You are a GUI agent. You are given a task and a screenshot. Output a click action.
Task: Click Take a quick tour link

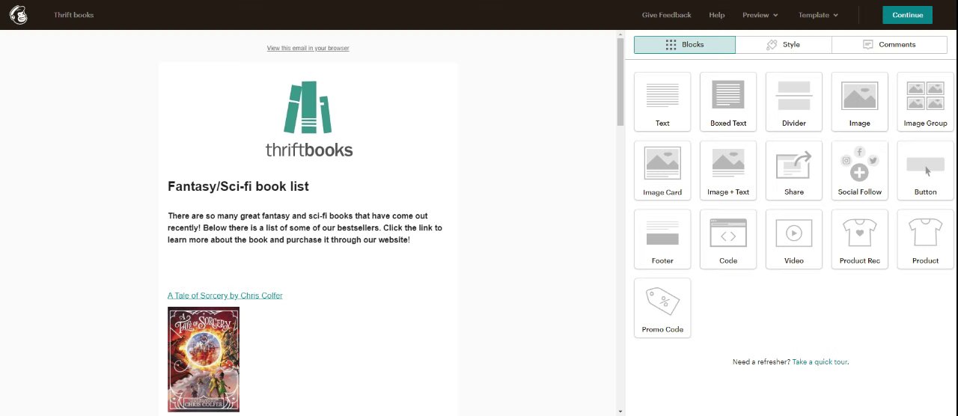click(820, 362)
